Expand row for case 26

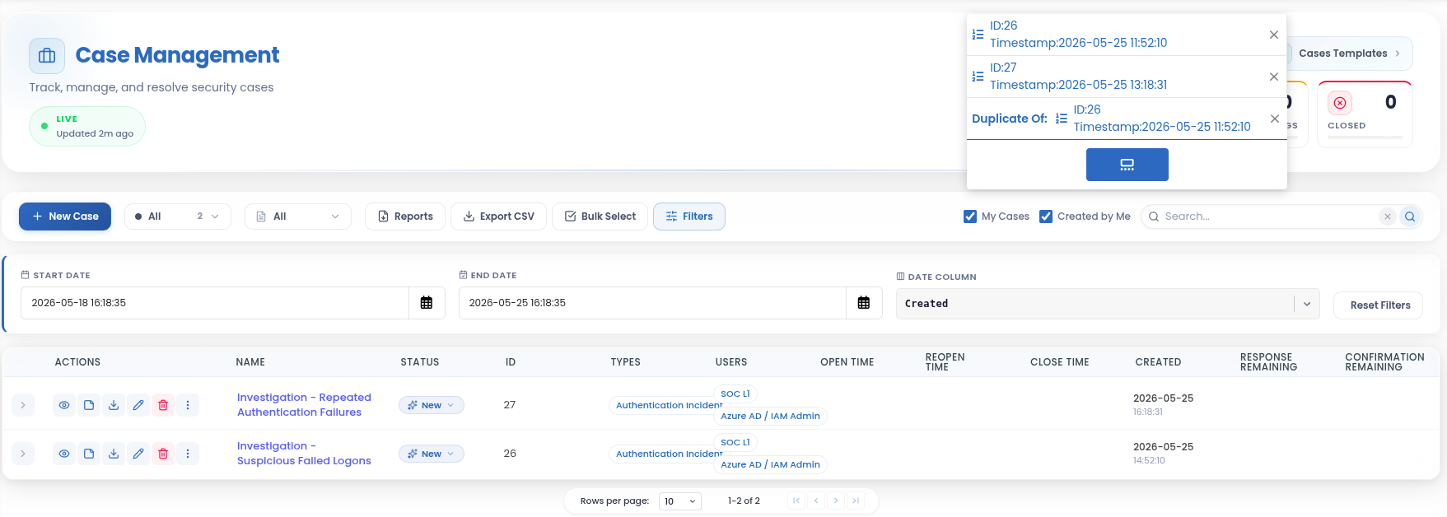coord(23,454)
